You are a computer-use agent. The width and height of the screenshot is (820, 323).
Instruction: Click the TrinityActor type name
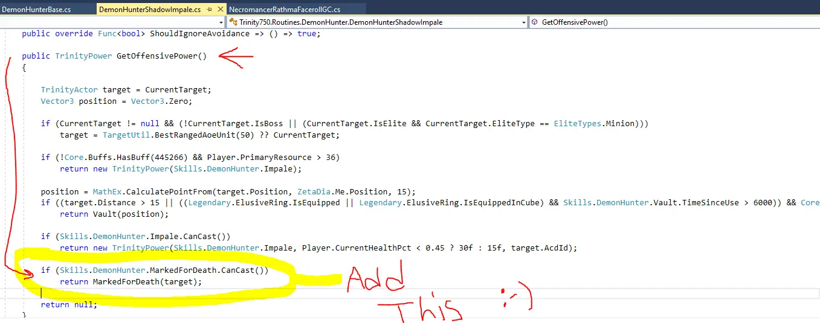(69, 90)
